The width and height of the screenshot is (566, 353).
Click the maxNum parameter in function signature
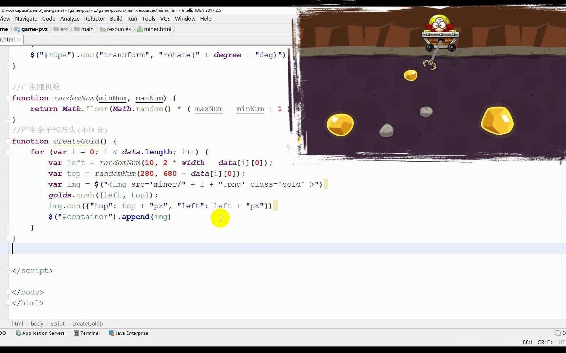(x=149, y=98)
